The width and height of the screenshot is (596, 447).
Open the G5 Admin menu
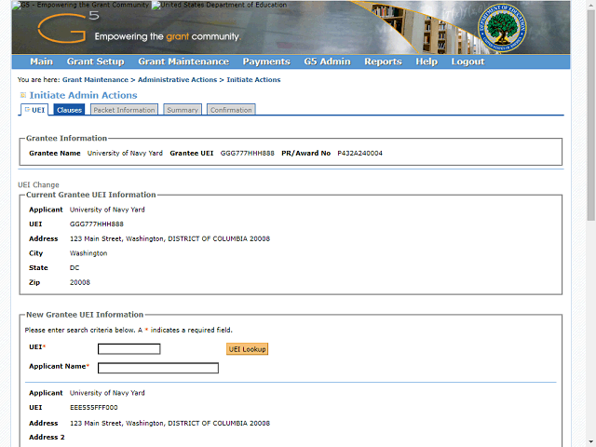pos(327,61)
